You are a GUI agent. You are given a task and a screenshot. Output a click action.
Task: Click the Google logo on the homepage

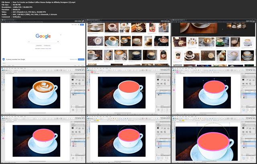coord(43,36)
